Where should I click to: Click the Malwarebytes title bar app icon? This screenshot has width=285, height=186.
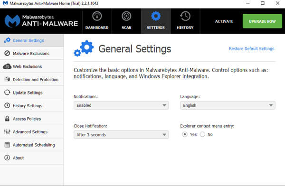[5, 3]
